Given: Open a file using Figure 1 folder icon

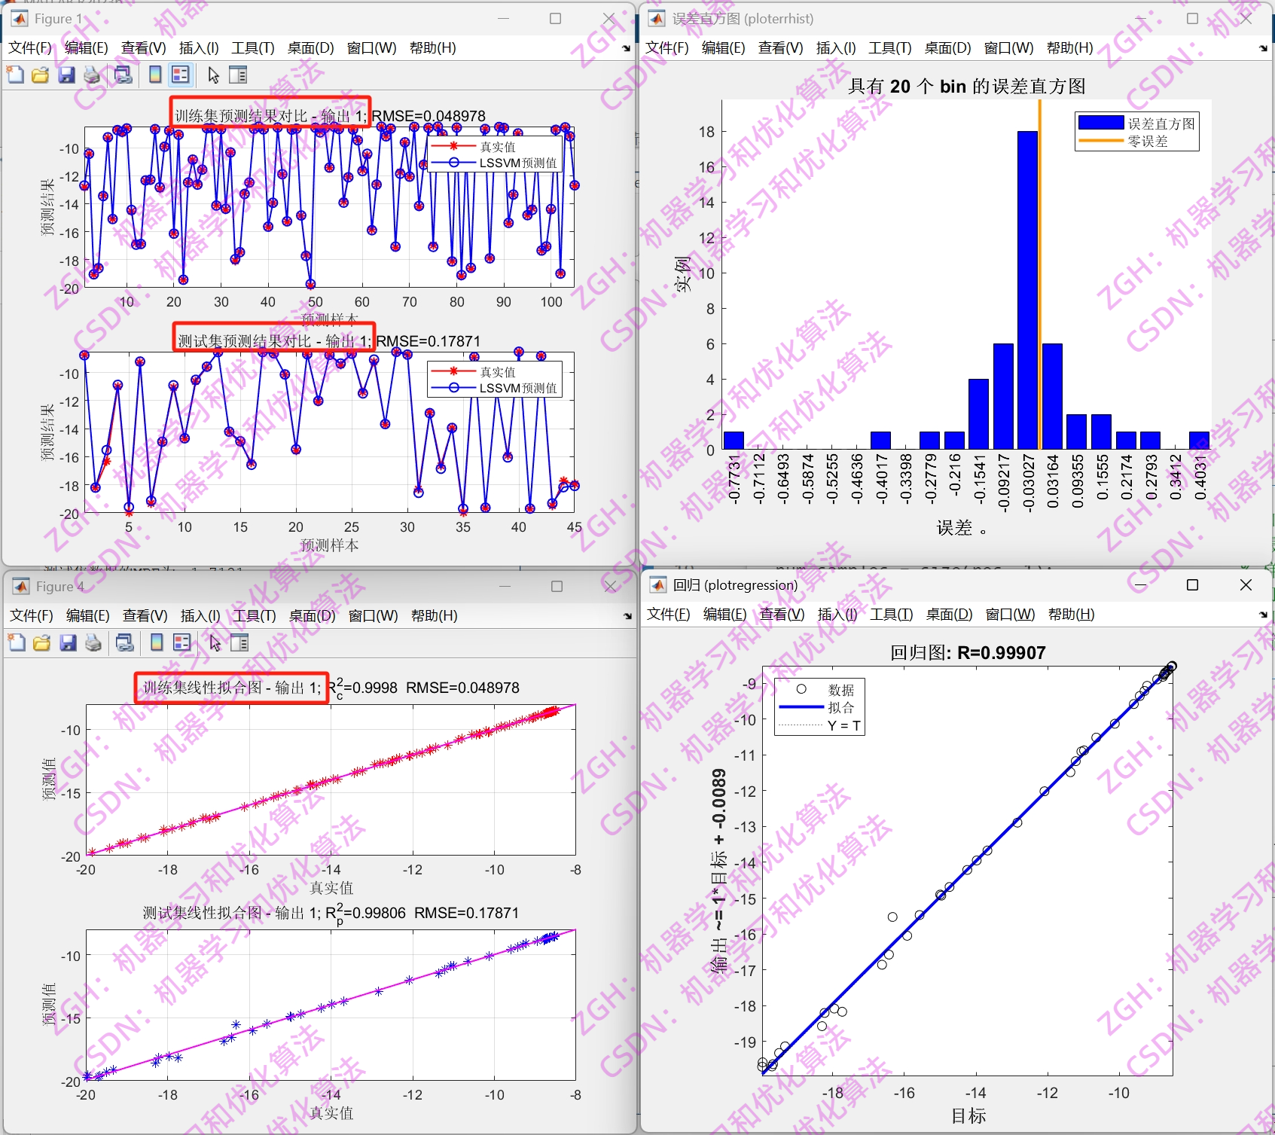Looking at the screenshot, I should pos(41,75).
